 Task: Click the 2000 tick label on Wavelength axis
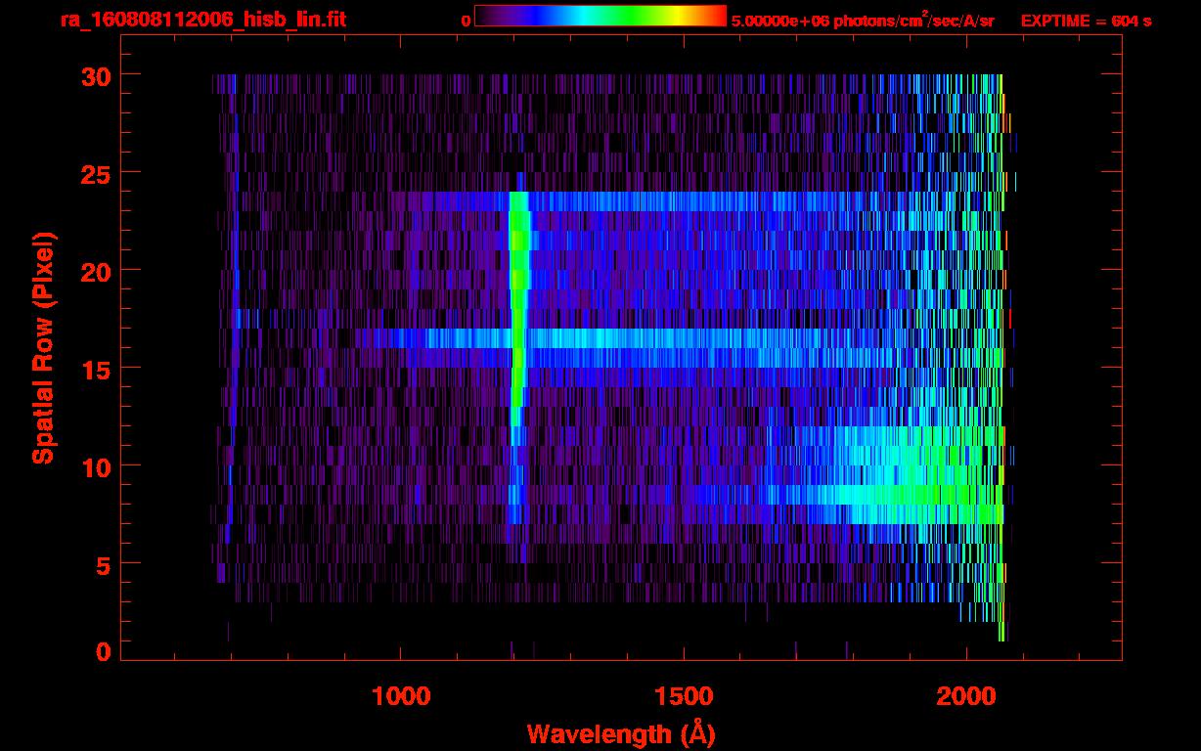click(x=966, y=695)
